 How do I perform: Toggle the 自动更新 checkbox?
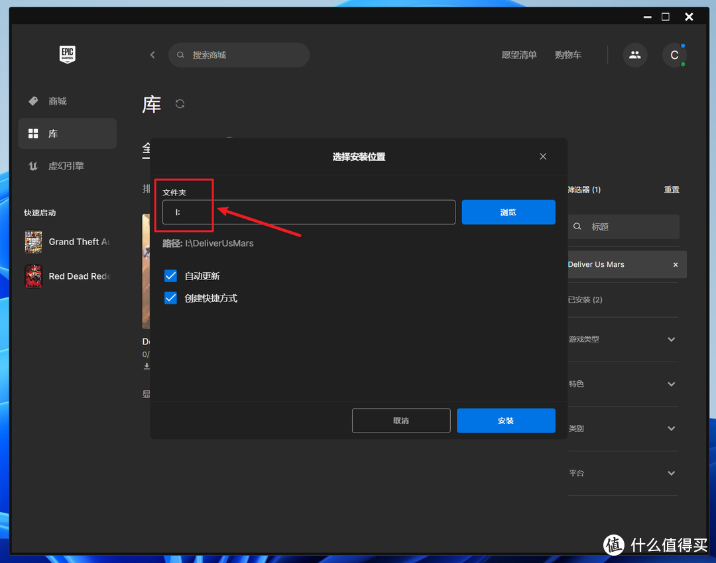(171, 276)
